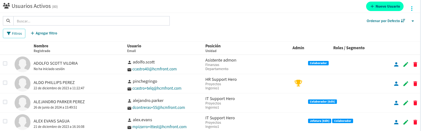Edit Aldo Phillips Perez with pencil icon

405,84
